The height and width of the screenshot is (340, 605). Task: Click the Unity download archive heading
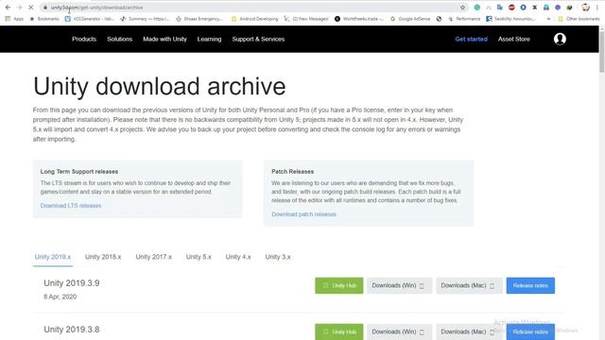[x=160, y=86]
